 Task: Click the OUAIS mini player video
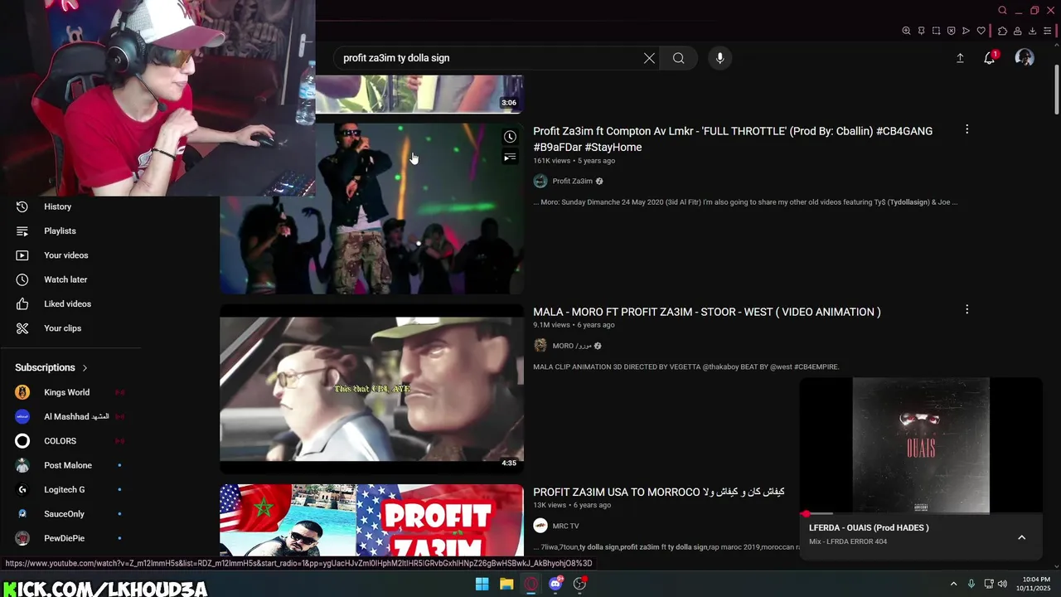coord(920,446)
